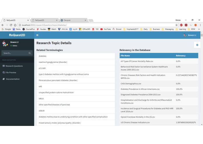Open the 163 bookmark

pos(95,29)
